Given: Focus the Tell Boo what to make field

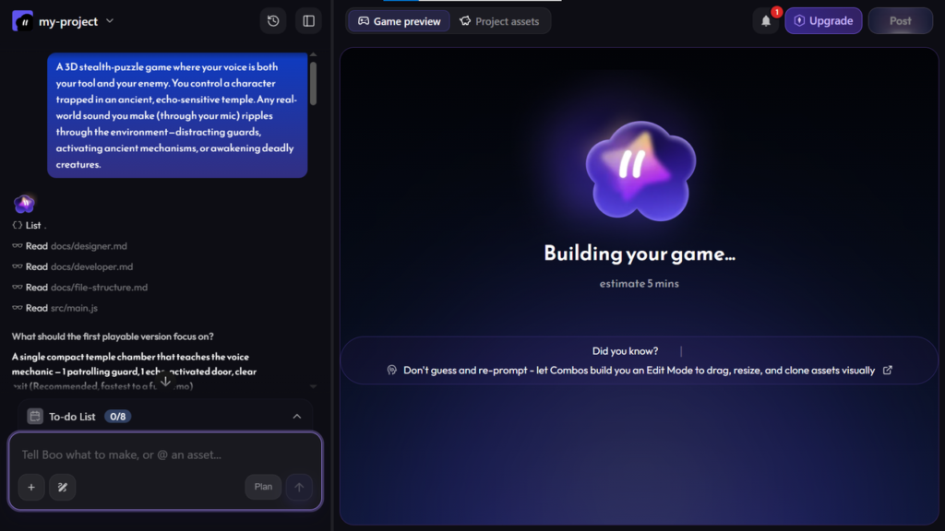Looking at the screenshot, I should coord(165,454).
